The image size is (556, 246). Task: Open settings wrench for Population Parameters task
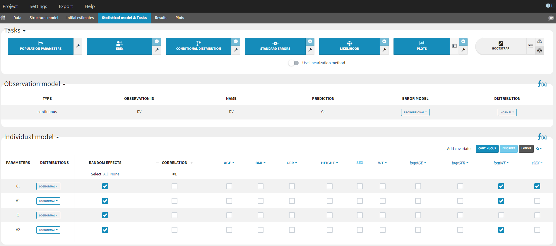(x=78, y=46)
